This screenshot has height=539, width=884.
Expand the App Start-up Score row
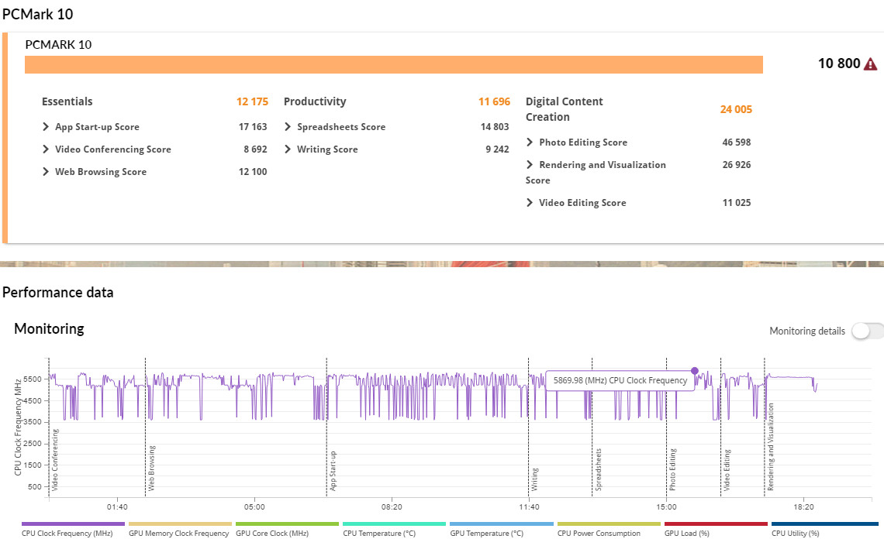click(x=46, y=127)
